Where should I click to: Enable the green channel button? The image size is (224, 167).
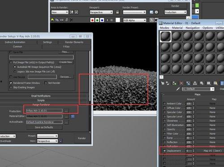click(97, 20)
